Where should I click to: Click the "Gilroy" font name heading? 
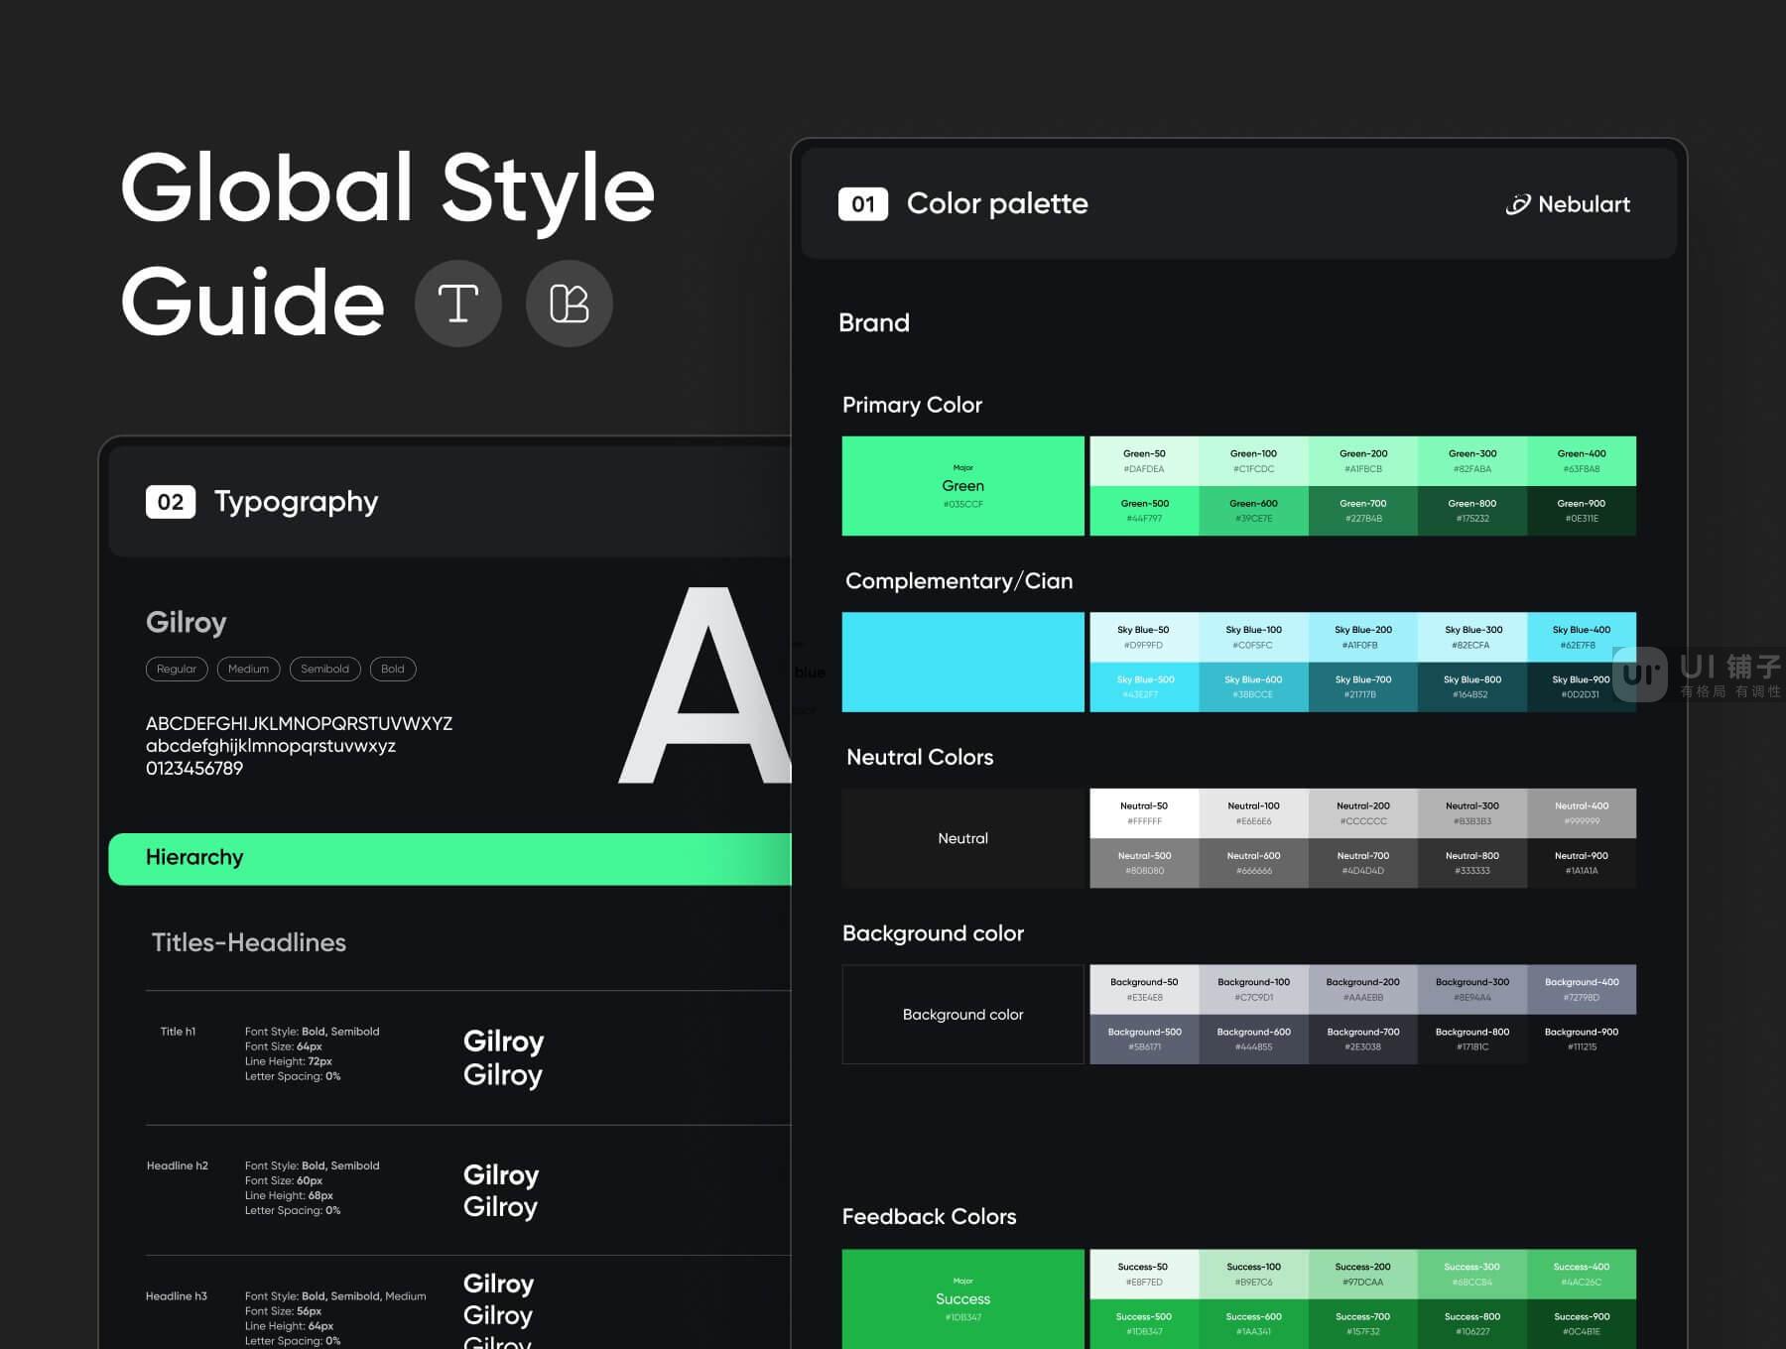pyautogui.click(x=187, y=623)
